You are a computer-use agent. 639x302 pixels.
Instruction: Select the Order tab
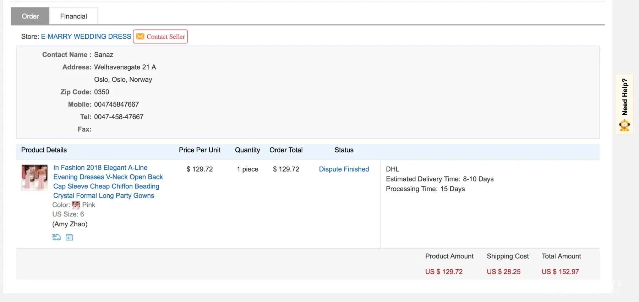coord(30,16)
